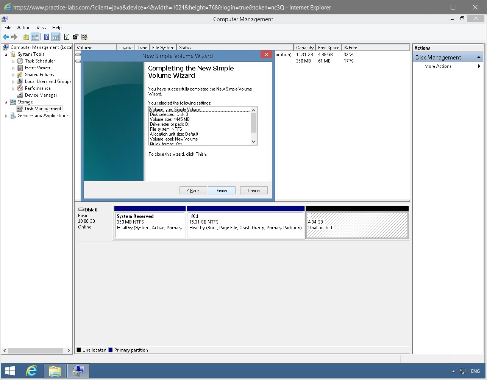Toggle the Show/Hide Console Tree toolbar icon
The width and height of the screenshot is (487, 380).
[x=35, y=37]
